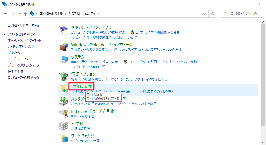Click ファイル履歴でファイルを復元 link
The height and width of the screenshot is (145, 266).
click(x=156, y=91)
